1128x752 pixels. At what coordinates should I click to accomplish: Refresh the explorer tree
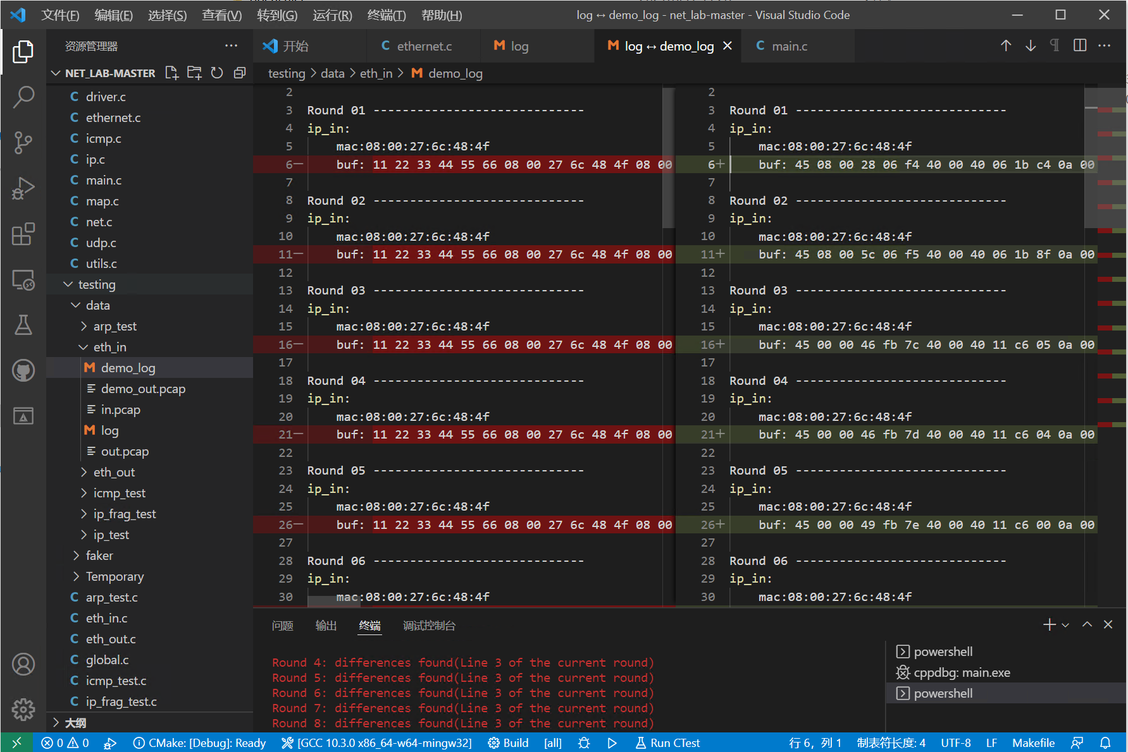[x=217, y=73]
